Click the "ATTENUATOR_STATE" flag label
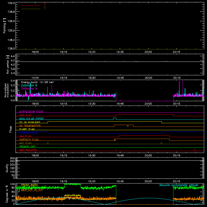Image resolution: width=207 pixels, height=207 pixels. click(31, 112)
